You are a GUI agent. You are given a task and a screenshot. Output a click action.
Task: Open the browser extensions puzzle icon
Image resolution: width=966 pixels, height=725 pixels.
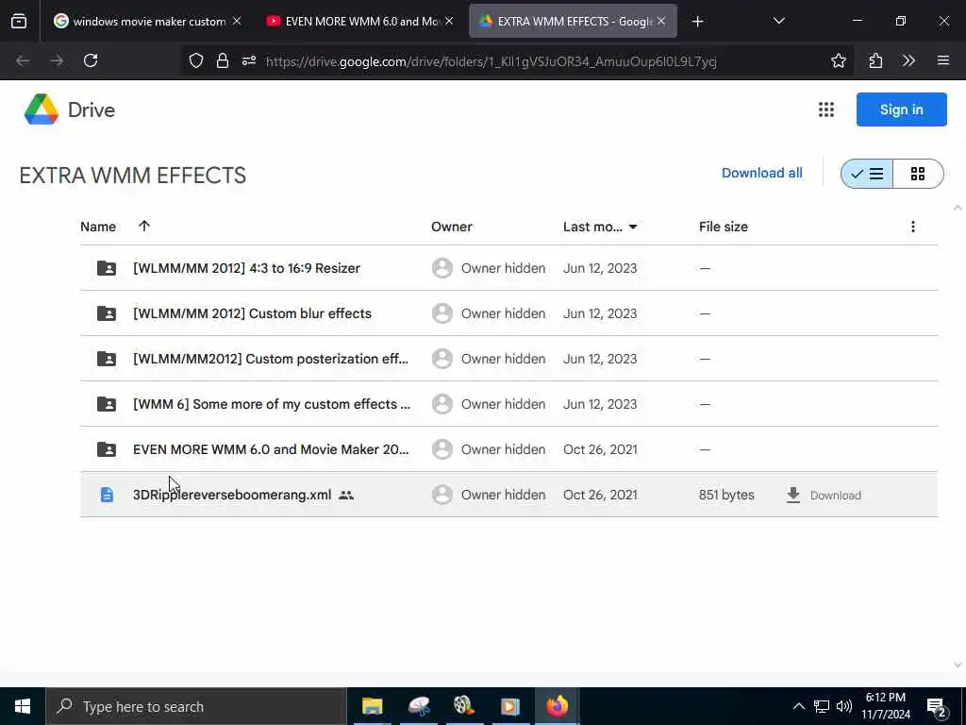coord(875,60)
